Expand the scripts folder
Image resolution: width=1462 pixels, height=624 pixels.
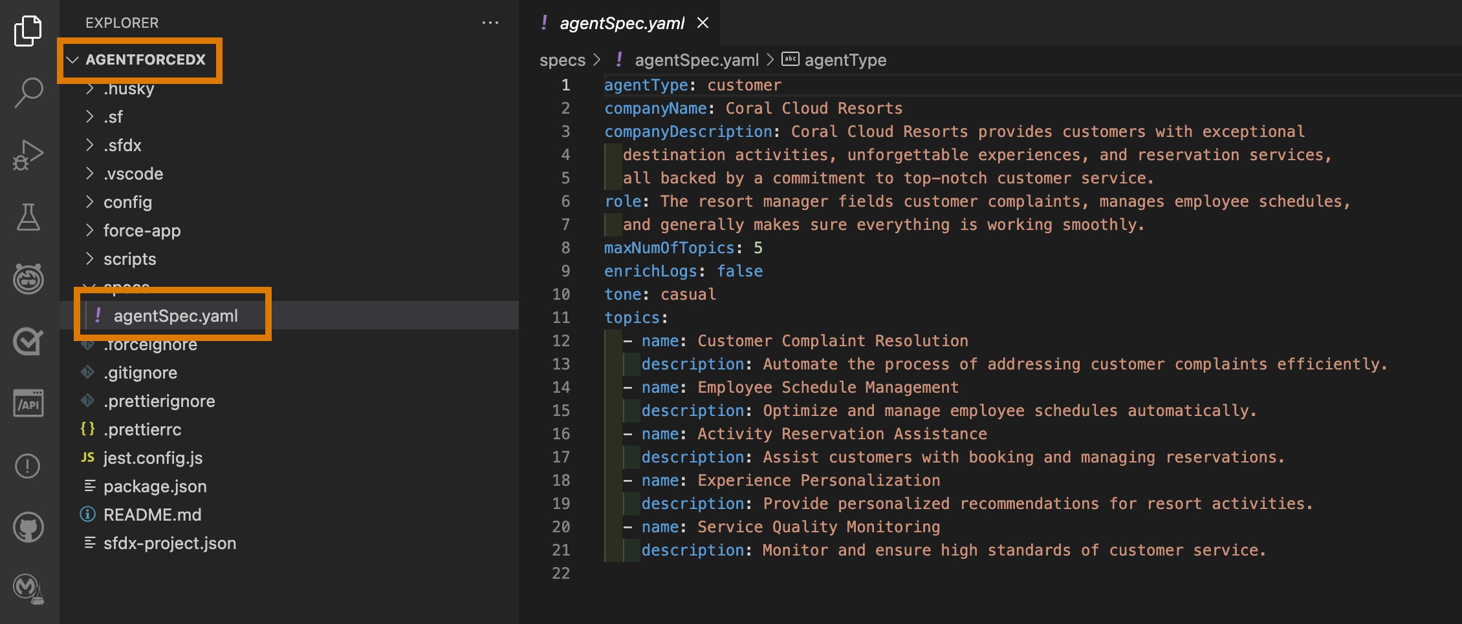click(x=289, y=259)
